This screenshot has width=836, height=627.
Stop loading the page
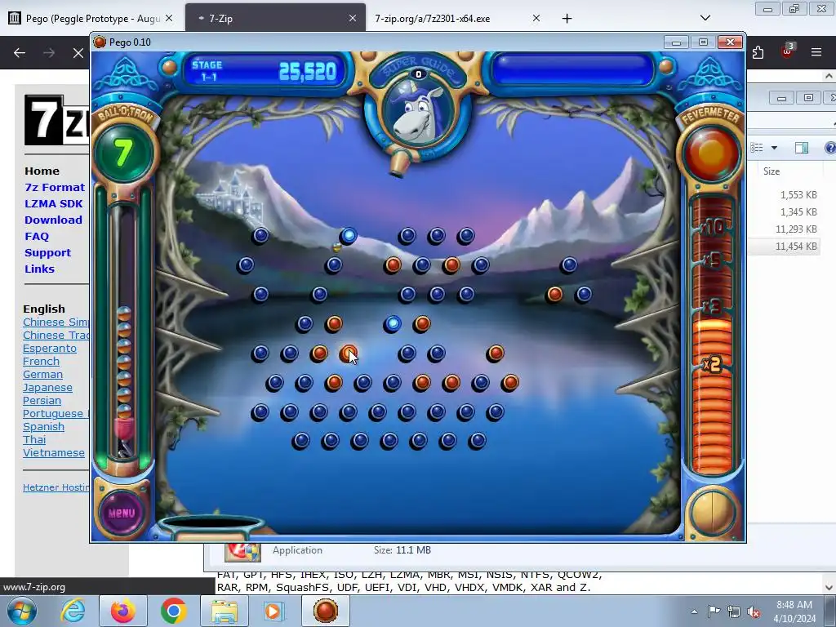(x=78, y=53)
